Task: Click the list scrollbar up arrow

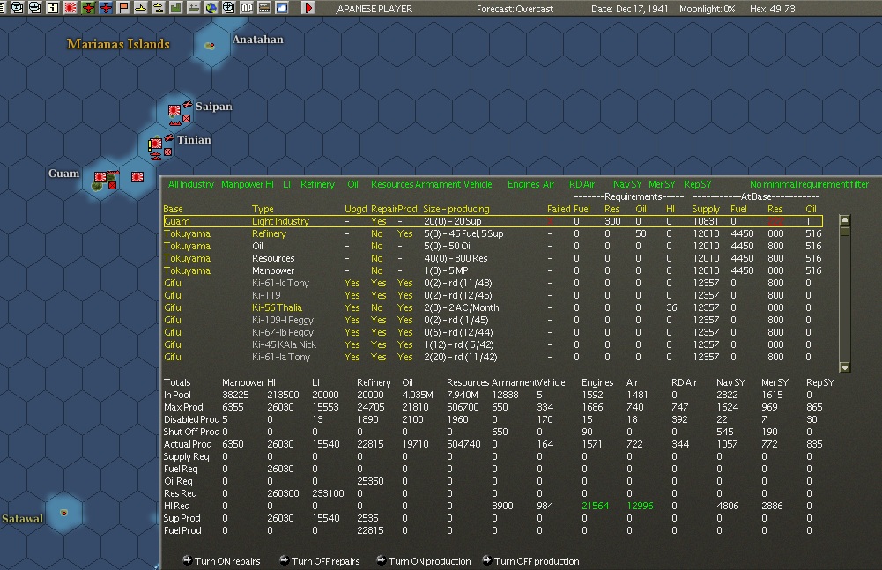Action: [844, 219]
